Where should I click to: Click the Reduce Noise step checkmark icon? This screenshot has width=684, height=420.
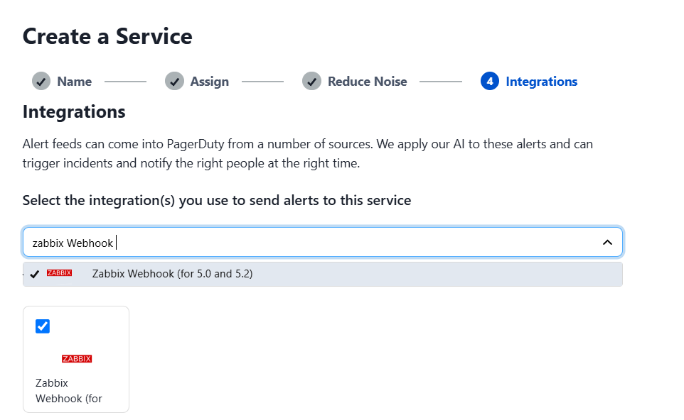coord(311,82)
